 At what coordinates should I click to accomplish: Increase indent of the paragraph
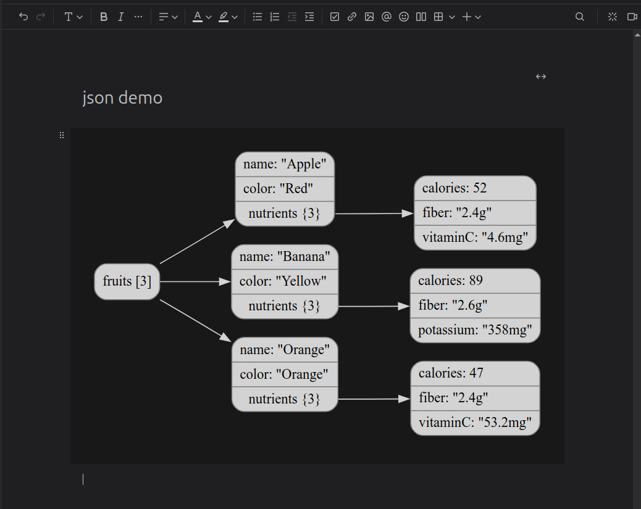pyautogui.click(x=309, y=17)
